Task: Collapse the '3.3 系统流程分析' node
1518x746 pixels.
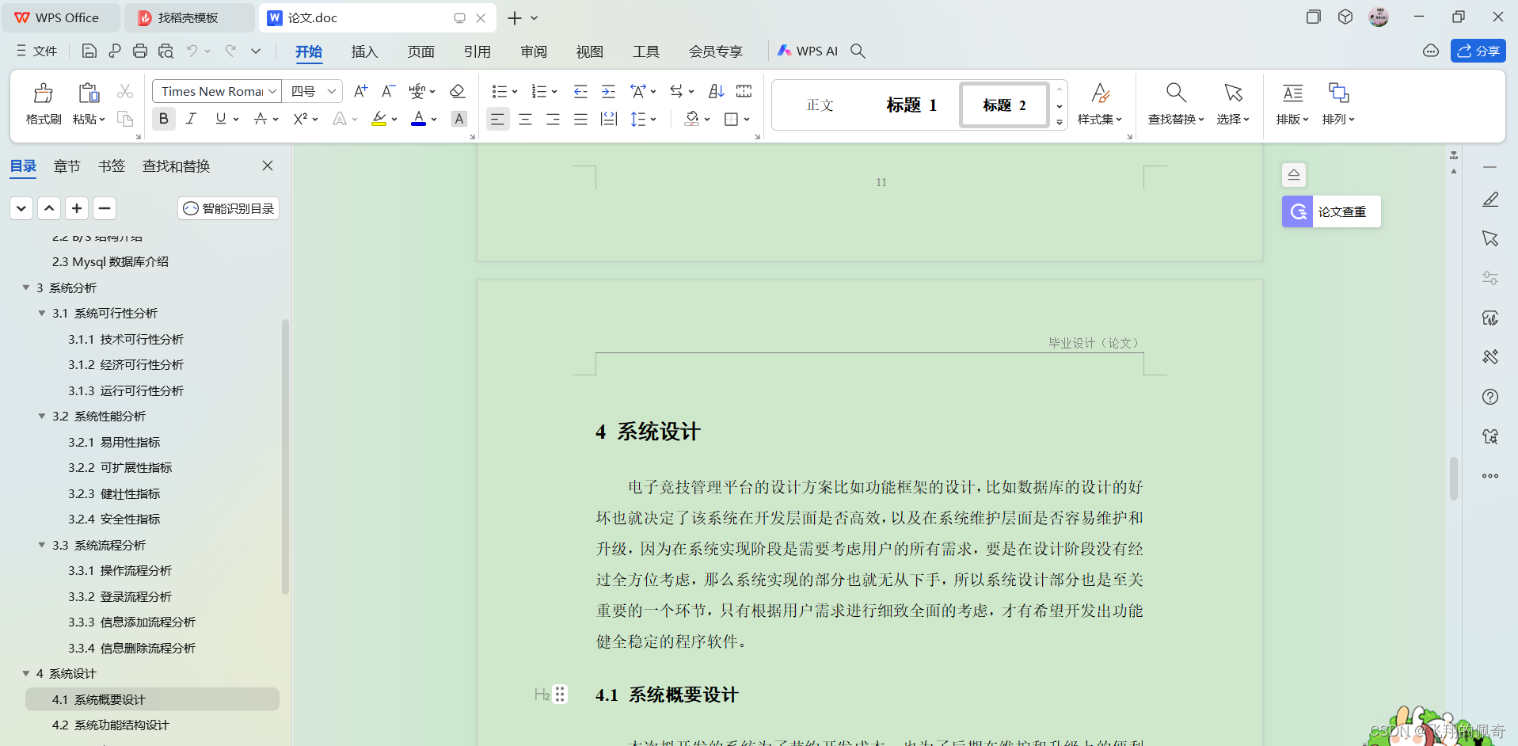Action: click(42, 545)
